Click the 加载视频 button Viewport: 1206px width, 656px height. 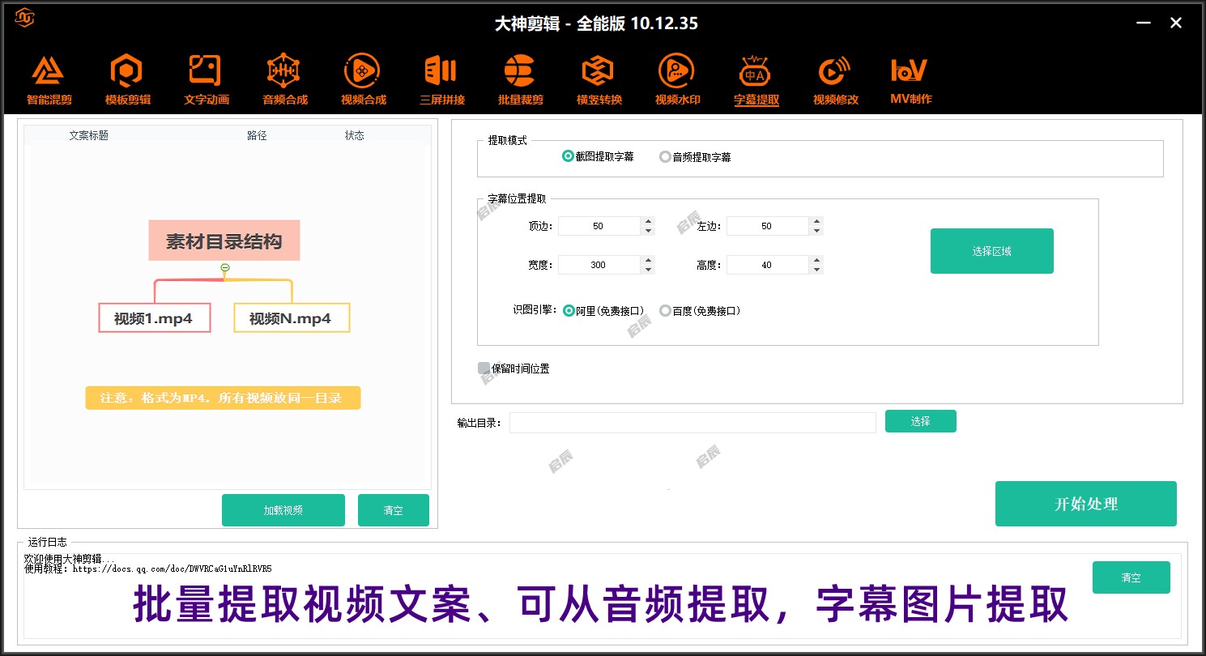(283, 510)
